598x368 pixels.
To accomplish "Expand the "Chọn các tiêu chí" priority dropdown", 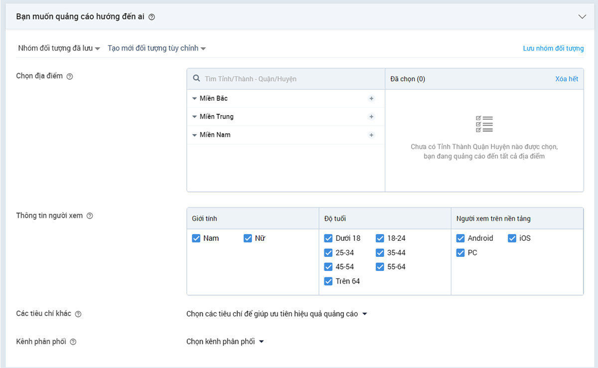I will 277,314.
